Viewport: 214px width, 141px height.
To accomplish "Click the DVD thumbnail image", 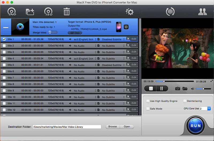I will click(20, 27).
